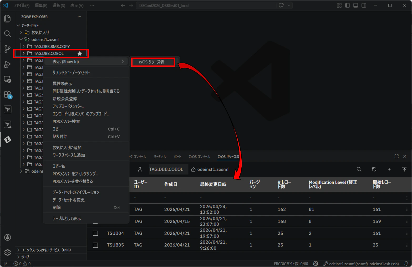Toggle the secondary side bar layout icon
The image size is (412, 267).
(364, 5)
